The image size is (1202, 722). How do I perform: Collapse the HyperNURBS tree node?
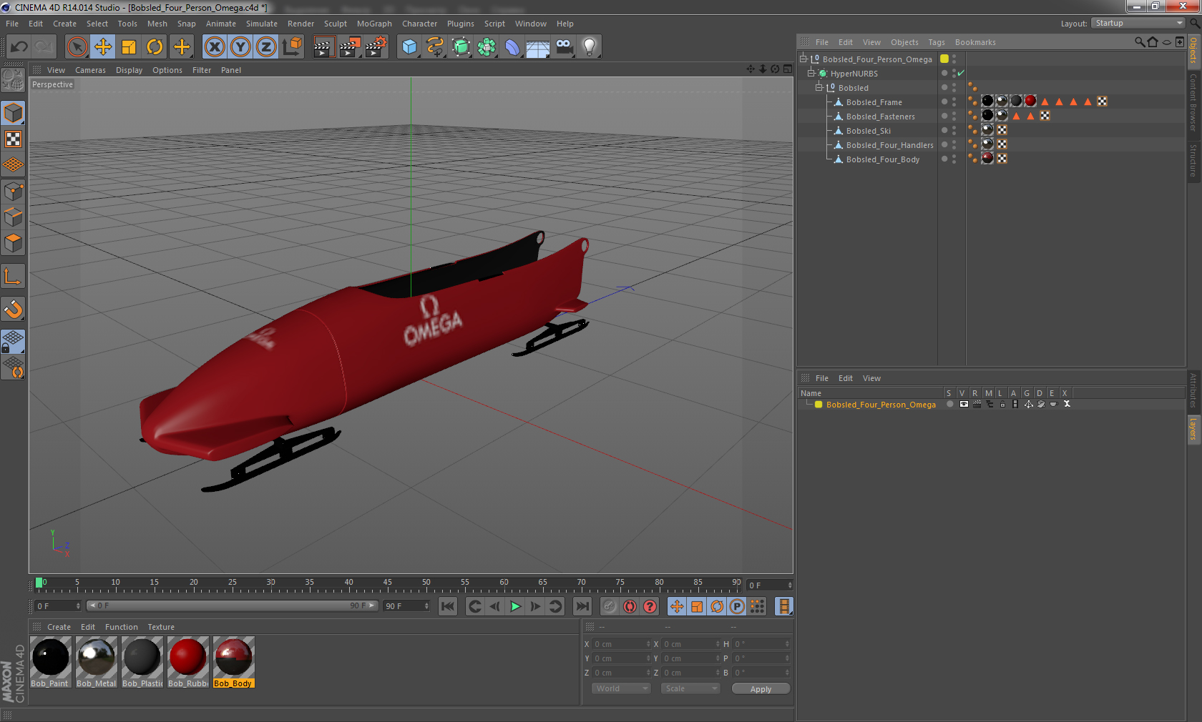click(811, 74)
